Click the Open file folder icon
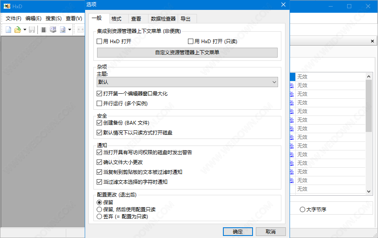Viewport: 378px width, 238px height. point(18,30)
